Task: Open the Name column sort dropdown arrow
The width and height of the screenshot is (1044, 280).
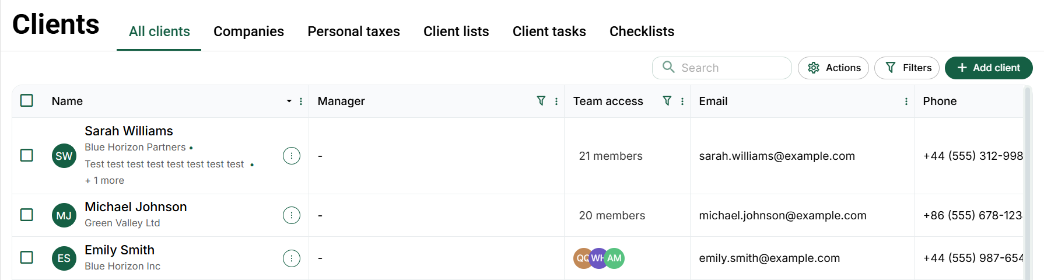Action: coord(289,101)
